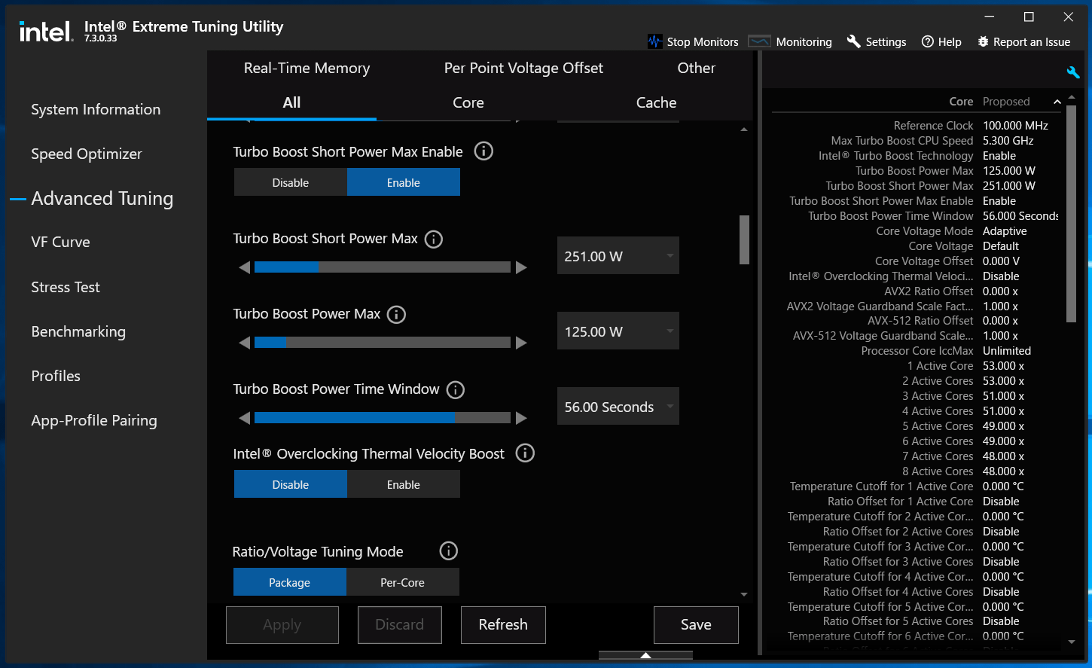This screenshot has width=1092, height=668.
Task: Click the Turbo Boost Power Max slider
Action: click(383, 343)
